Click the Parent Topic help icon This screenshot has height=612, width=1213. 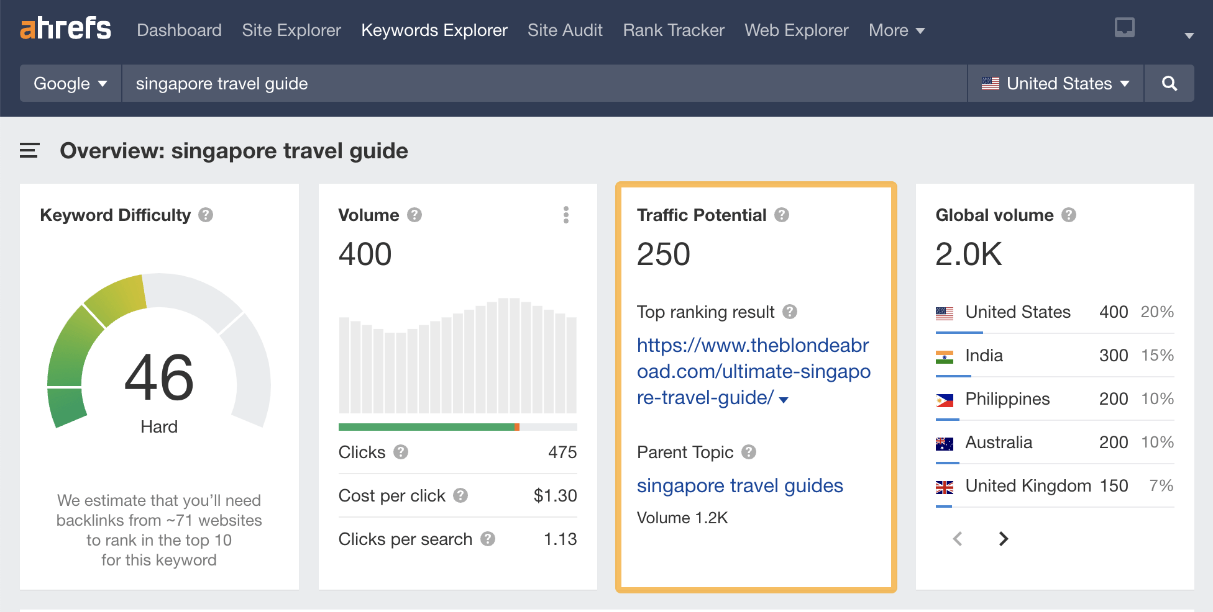pos(749,452)
